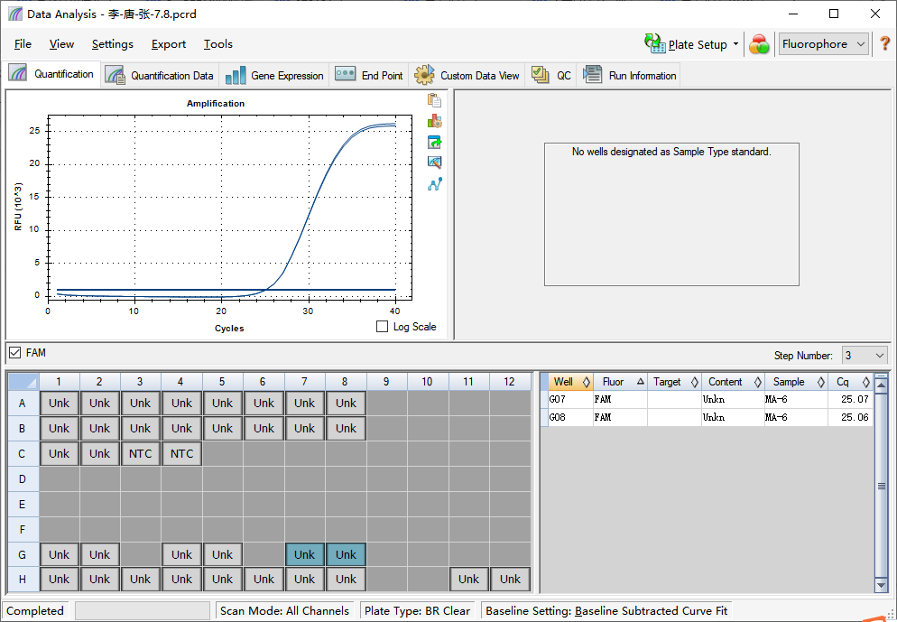Click Baseline Setting status bar entry
Image resolution: width=897 pixels, height=622 pixels.
pyautogui.click(x=606, y=610)
